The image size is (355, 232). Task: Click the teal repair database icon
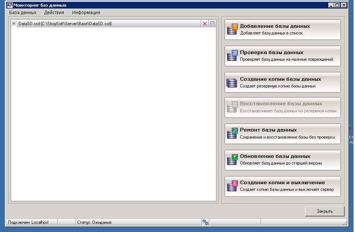click(x=232, y=133)
